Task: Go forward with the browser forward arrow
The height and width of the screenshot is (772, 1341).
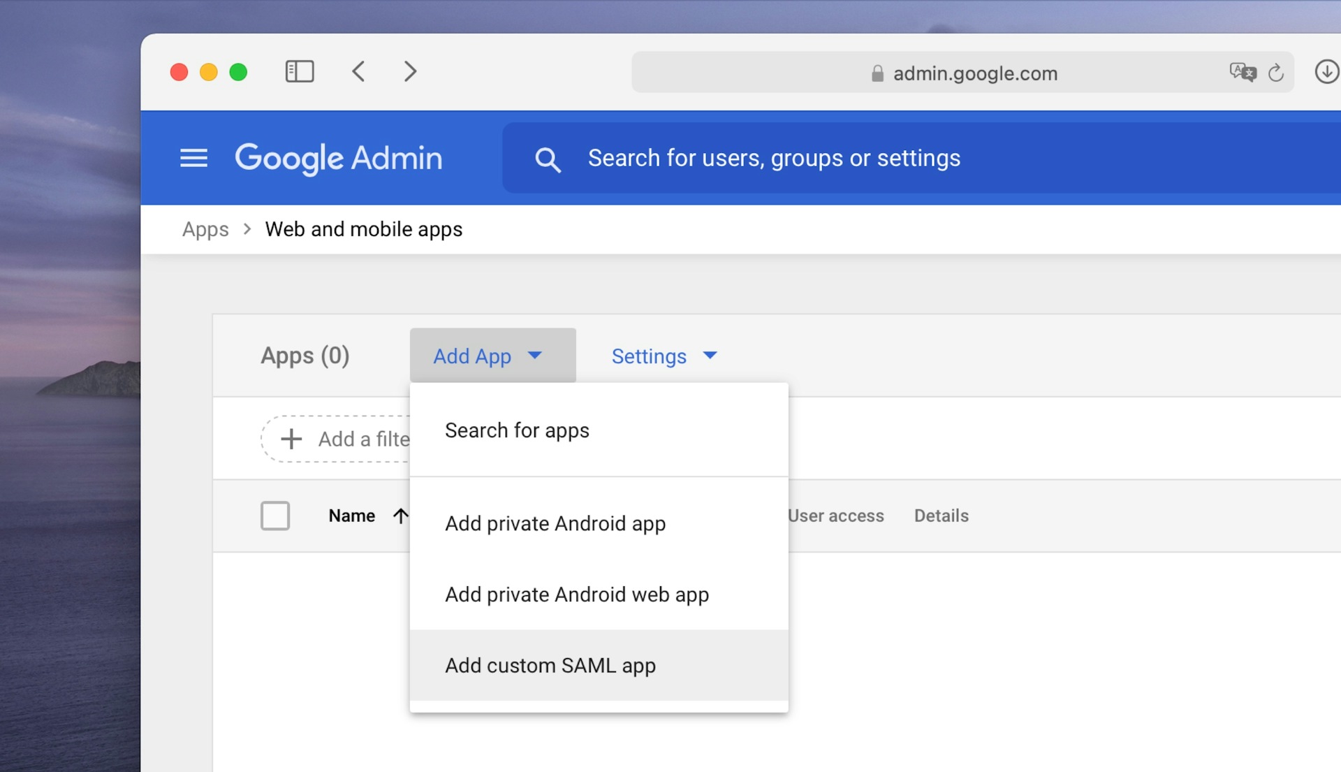Action: [410, 71]
